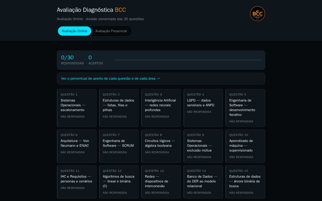322x201 pixels.
Task: Open Questão 5 desenvolvimento iterativo card
Action: tap(245, 108)
